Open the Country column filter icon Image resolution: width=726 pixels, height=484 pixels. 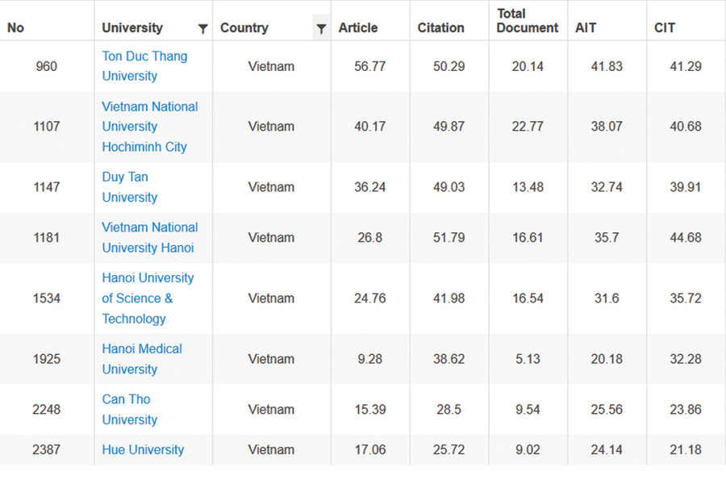[x=321, y=28]
